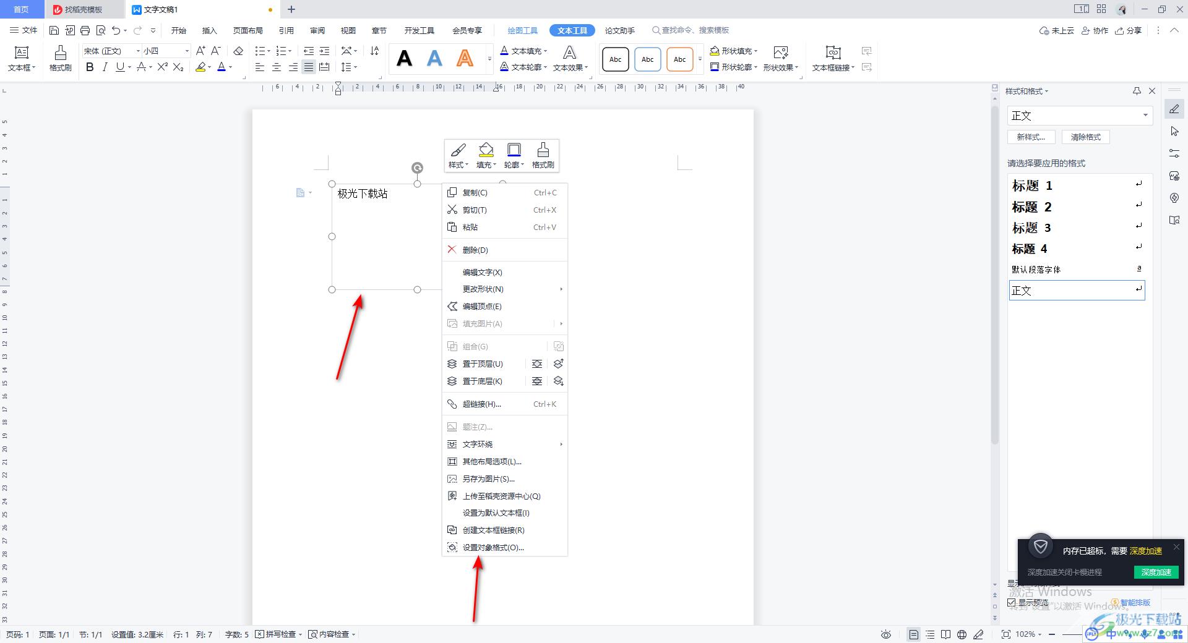Toggle Superscript formatting
Screen dimensions: 1188x643
click(x=162, y=67)
